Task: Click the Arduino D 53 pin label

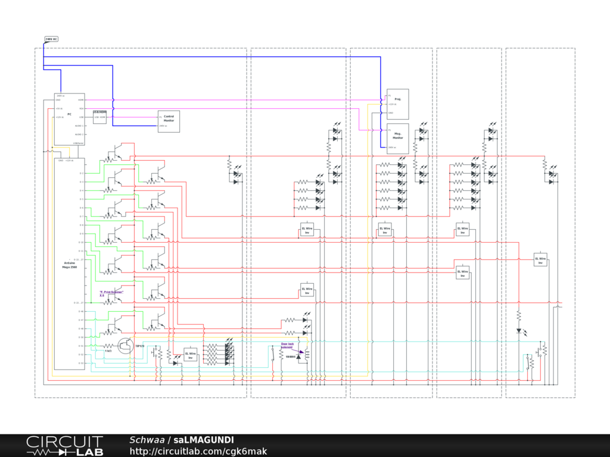Action: tap(81, 362)
